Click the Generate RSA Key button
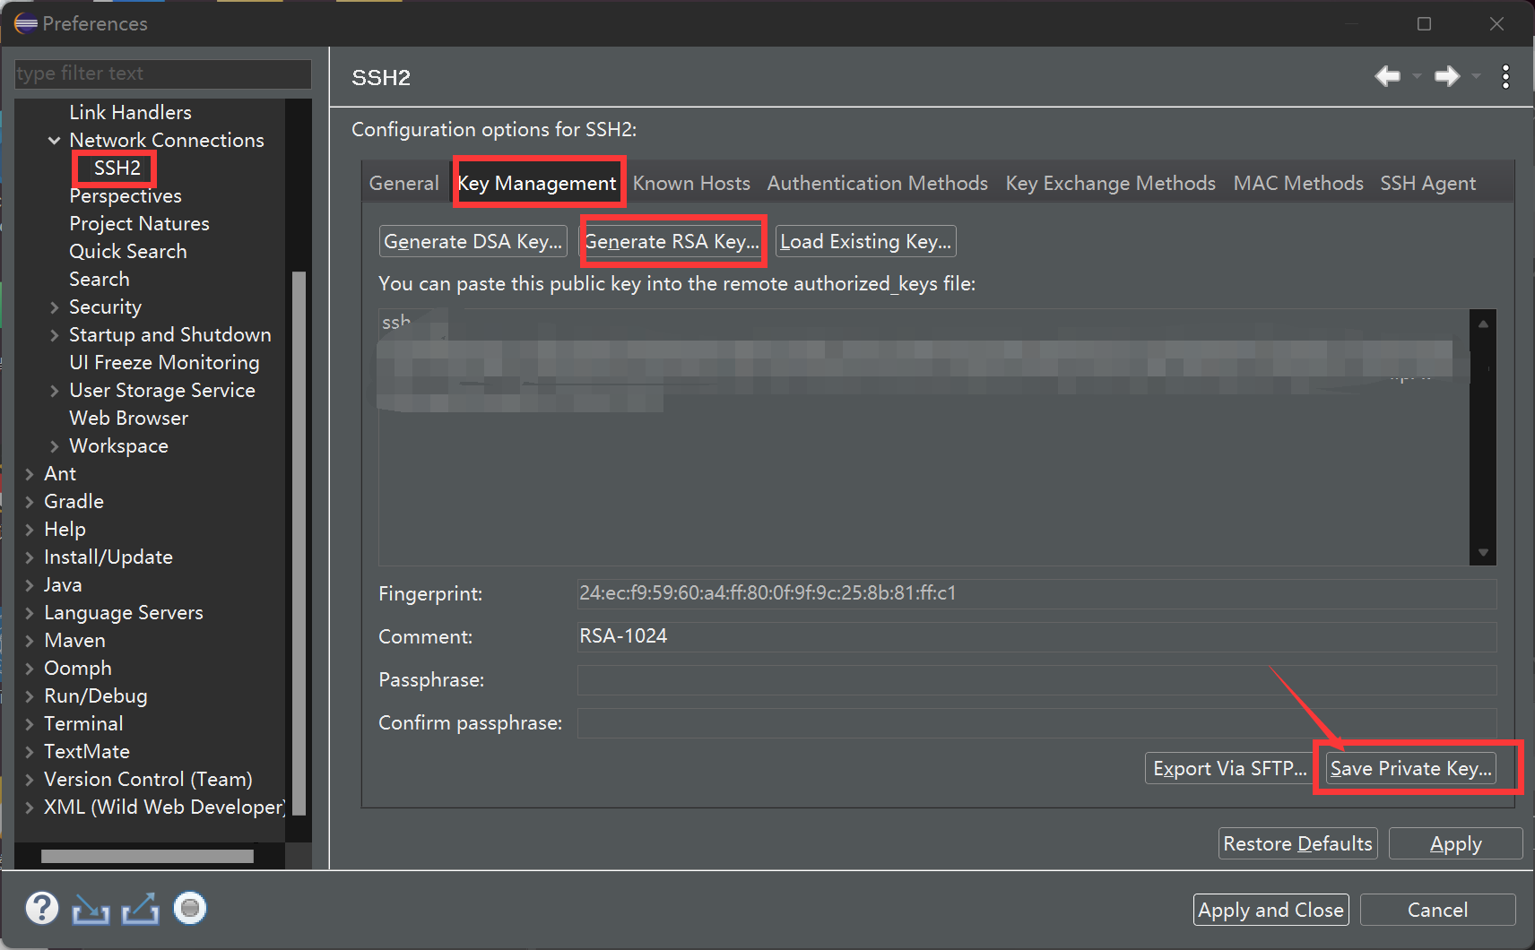This screenshot has height=950, width=1535. tap(672, 242)
